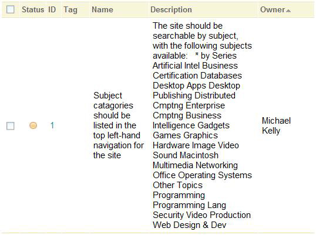Click owner name Michael Kelly
This screenshot has height=235, width=316.
[276, 125]
